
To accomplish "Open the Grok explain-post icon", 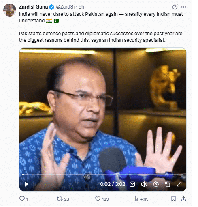I will click(x=175, y=7).
